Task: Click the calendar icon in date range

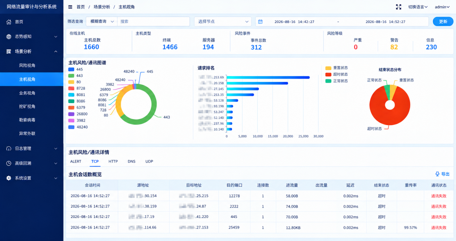Action: tap(260, 22)
